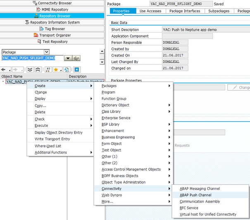250x220 pixels.
Task: Switch to the Properties tab
Action: 123,11
